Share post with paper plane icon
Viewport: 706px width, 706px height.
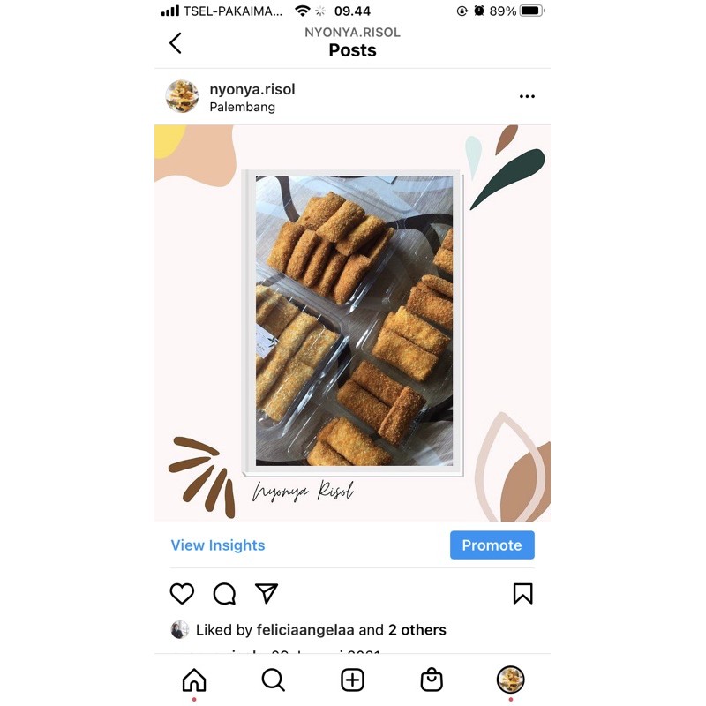(267, 593)
